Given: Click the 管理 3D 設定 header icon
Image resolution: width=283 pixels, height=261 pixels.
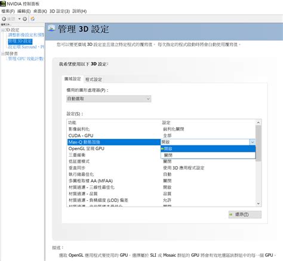Looking at the screenshot, I should click(51, 29).
